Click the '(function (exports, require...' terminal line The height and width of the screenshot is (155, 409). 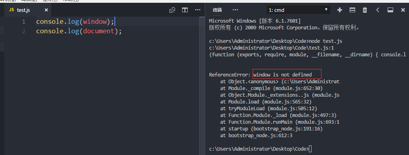[308, 55]
